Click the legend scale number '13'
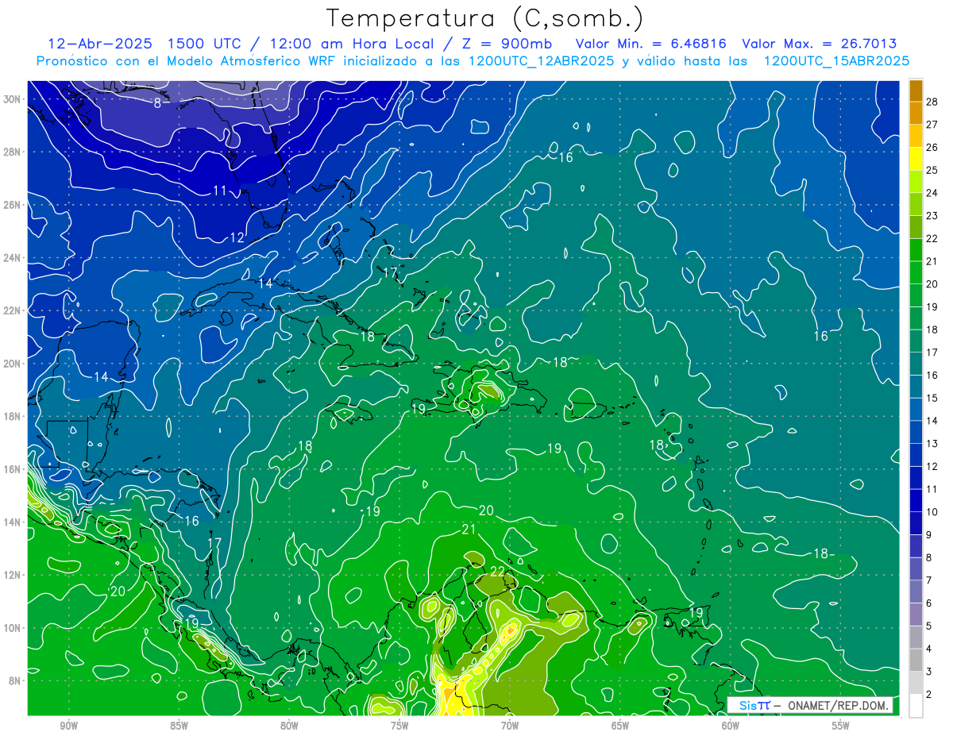Image resolution: width=953 pixels, height=736 pixels. point(932,443)
